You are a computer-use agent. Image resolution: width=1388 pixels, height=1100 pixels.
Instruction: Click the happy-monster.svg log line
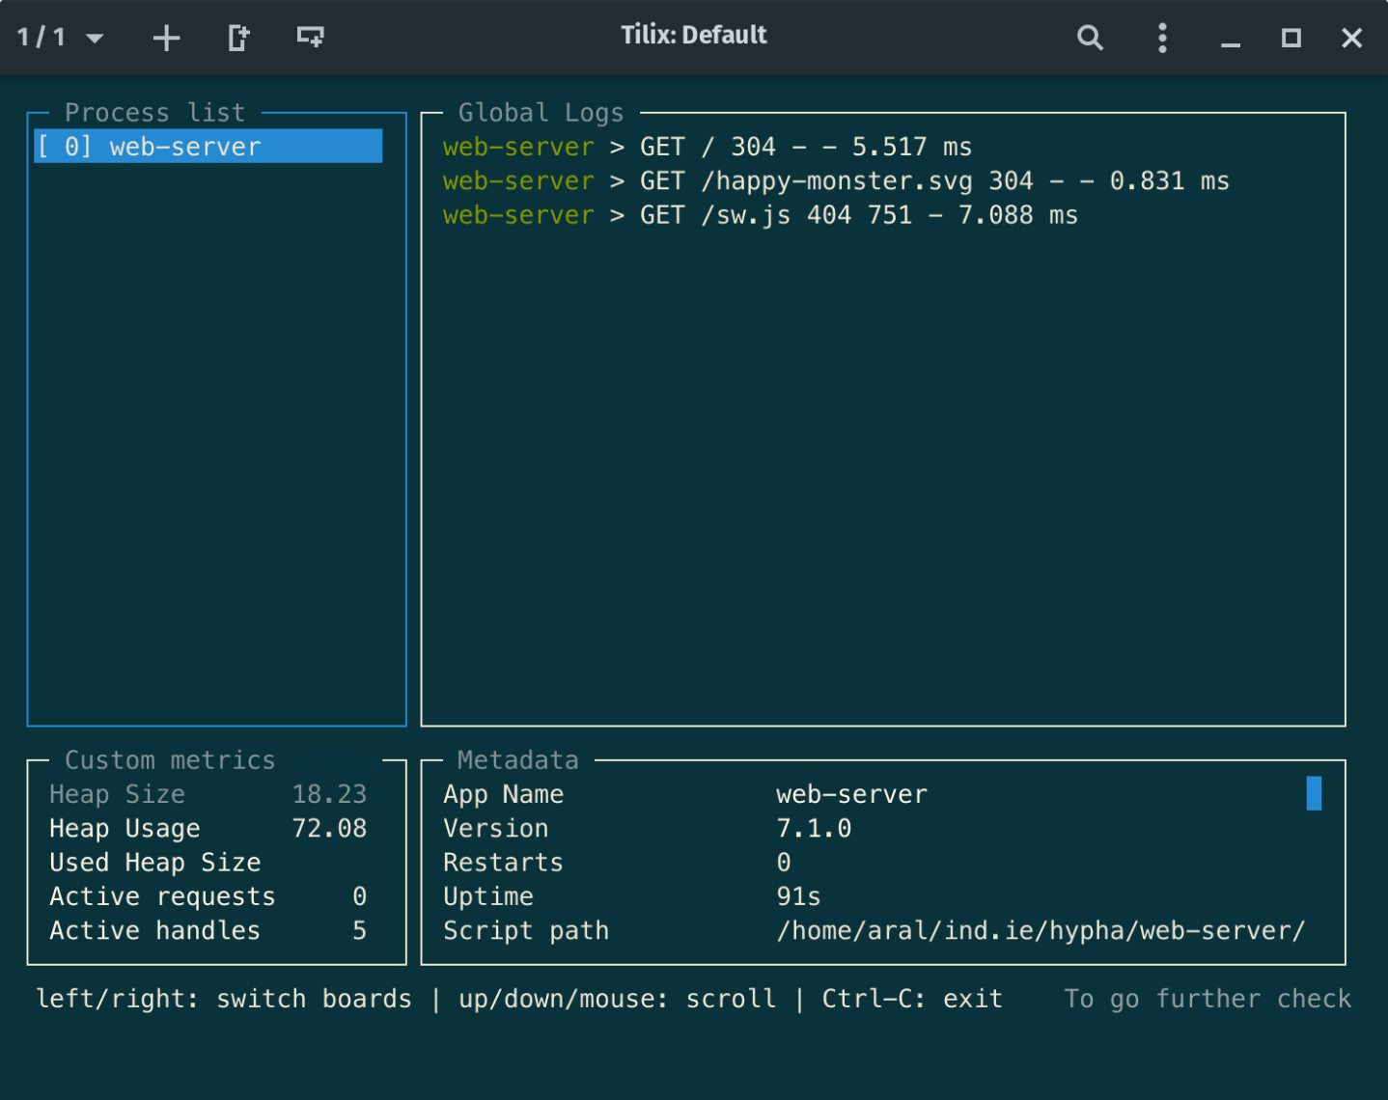coord(836,181)
